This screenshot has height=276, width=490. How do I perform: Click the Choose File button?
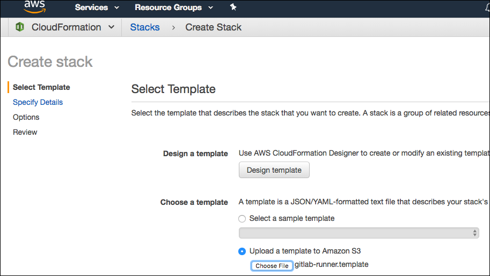272,266
